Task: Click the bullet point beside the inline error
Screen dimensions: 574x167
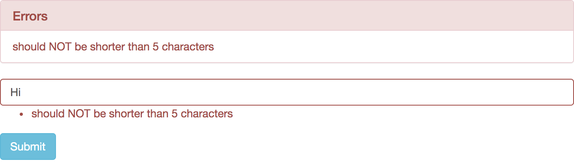Action: pos(22,114)
